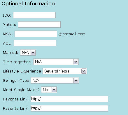The width and height of the screenshot is (128, 115).
Task: Click the No value for Single Males
Action: click(45, 90)
